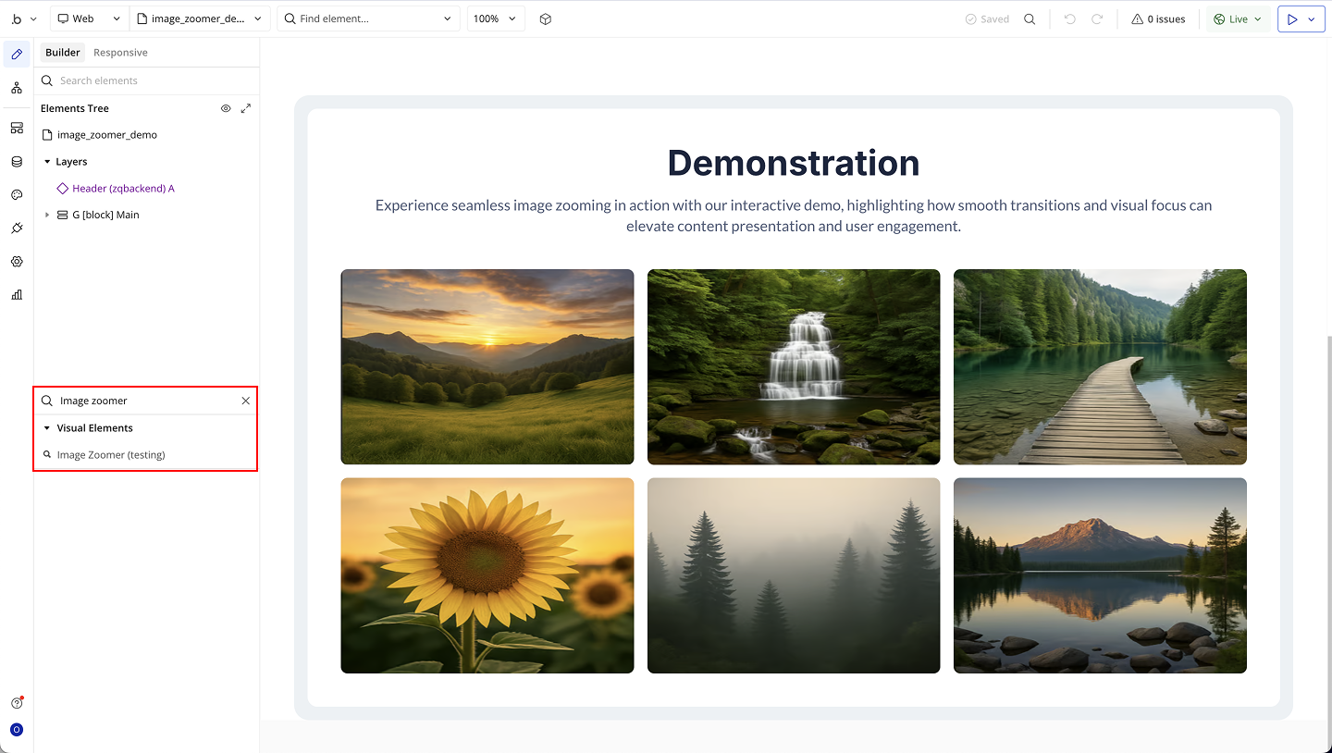The image size is (1332, 753).
Task: Open the Settings gear in the sidebar
Action: 17,262
